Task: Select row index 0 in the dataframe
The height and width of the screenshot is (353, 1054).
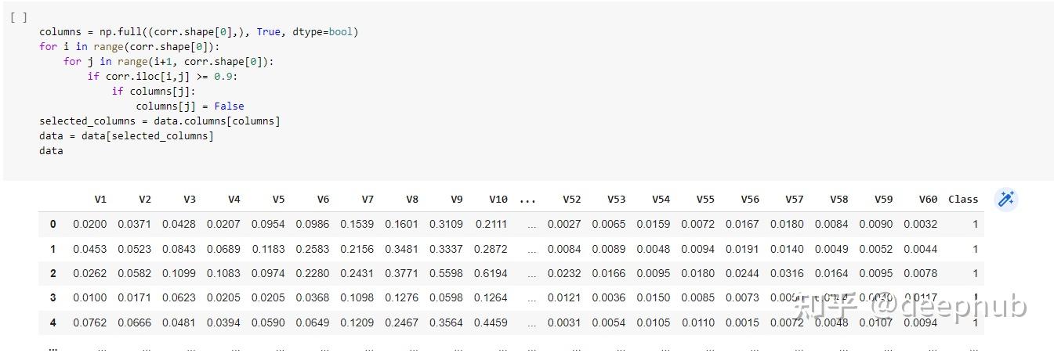Action: click(53, 224)
